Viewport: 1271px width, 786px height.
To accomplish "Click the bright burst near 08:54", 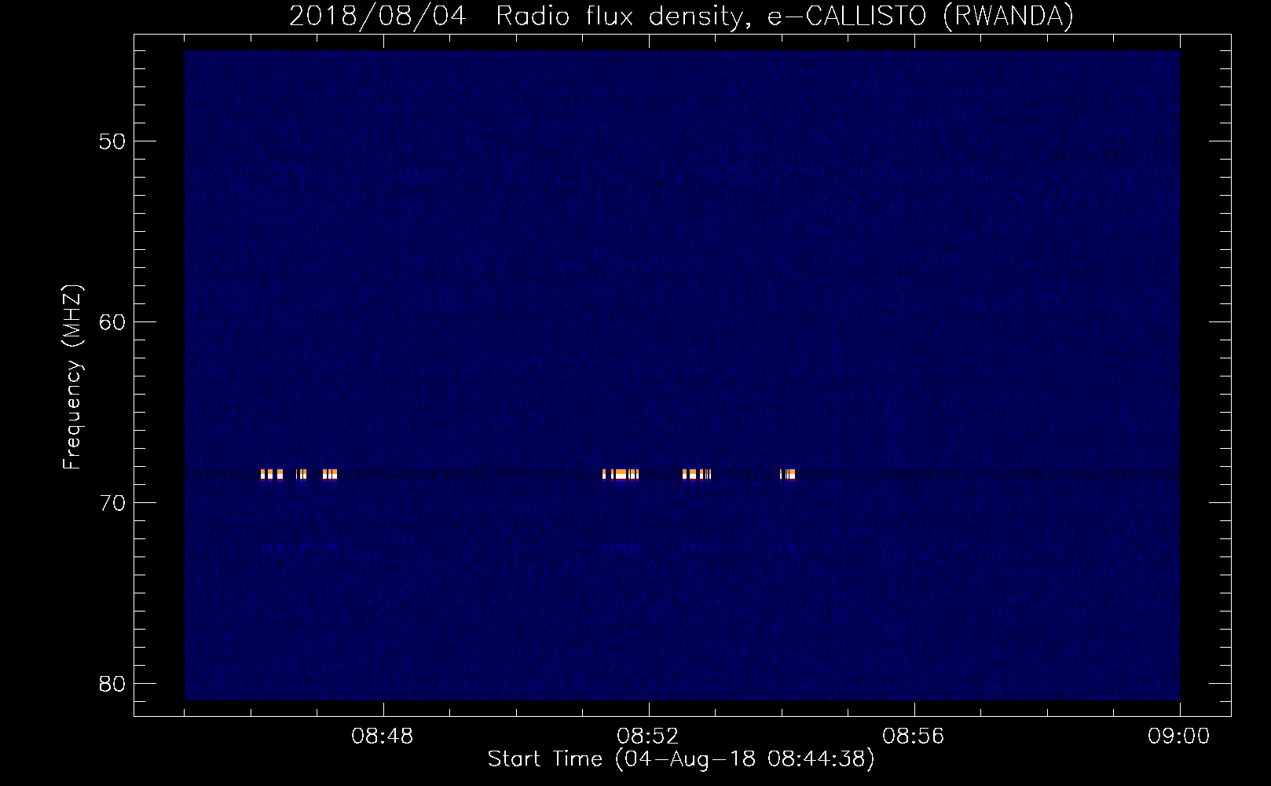I will [x=788, y=474].
